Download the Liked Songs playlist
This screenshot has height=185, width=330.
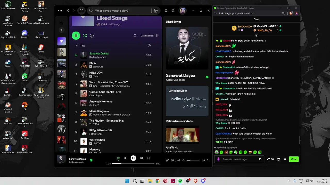point(92,36)
